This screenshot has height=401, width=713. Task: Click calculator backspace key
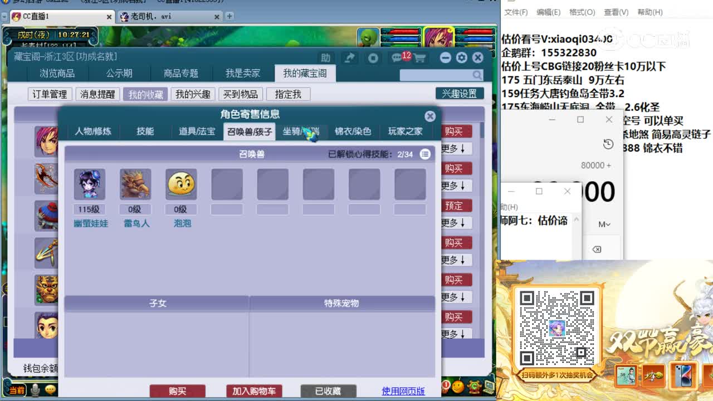(597, 249)
